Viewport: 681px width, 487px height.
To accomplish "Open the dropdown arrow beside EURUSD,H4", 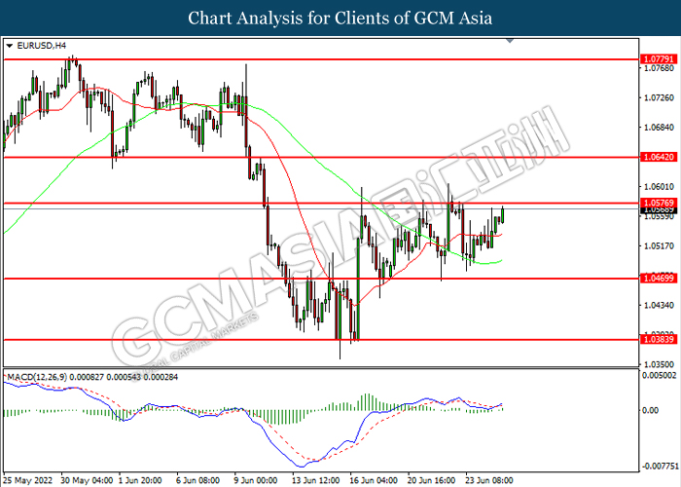I will (10, 46).
